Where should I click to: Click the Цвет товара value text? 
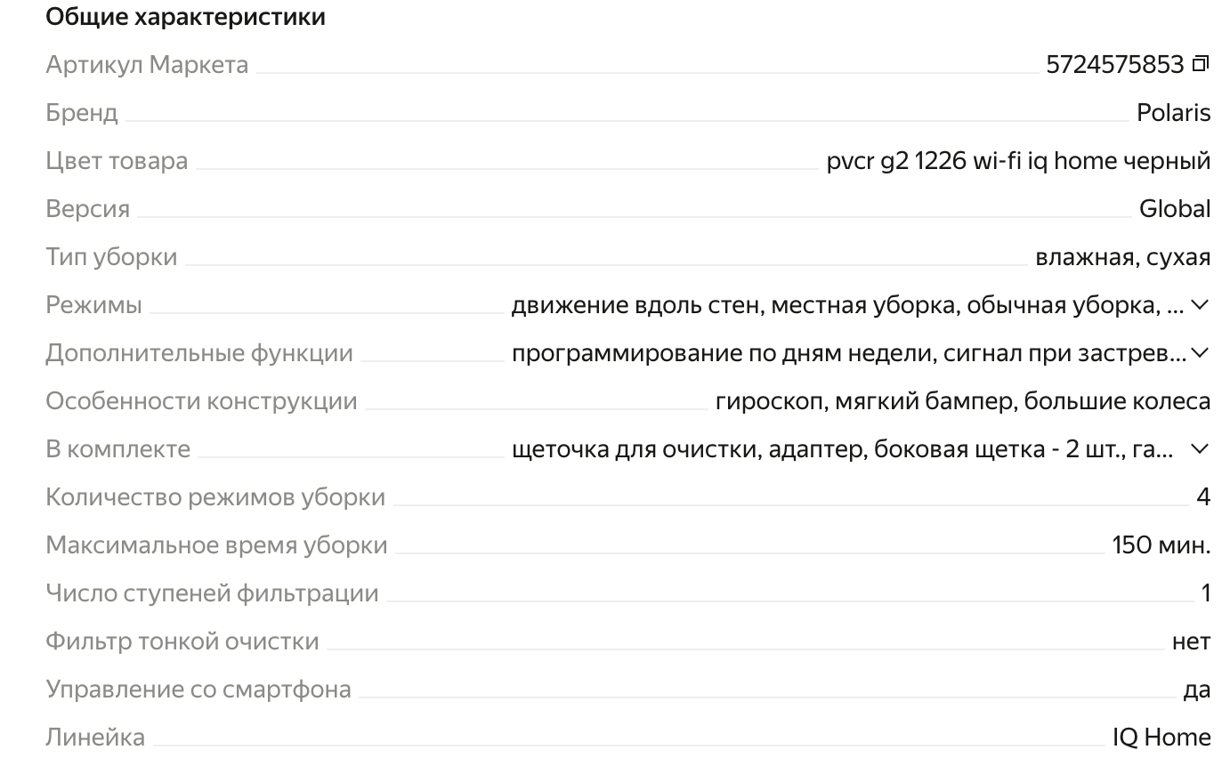[x=1018, y=161]
